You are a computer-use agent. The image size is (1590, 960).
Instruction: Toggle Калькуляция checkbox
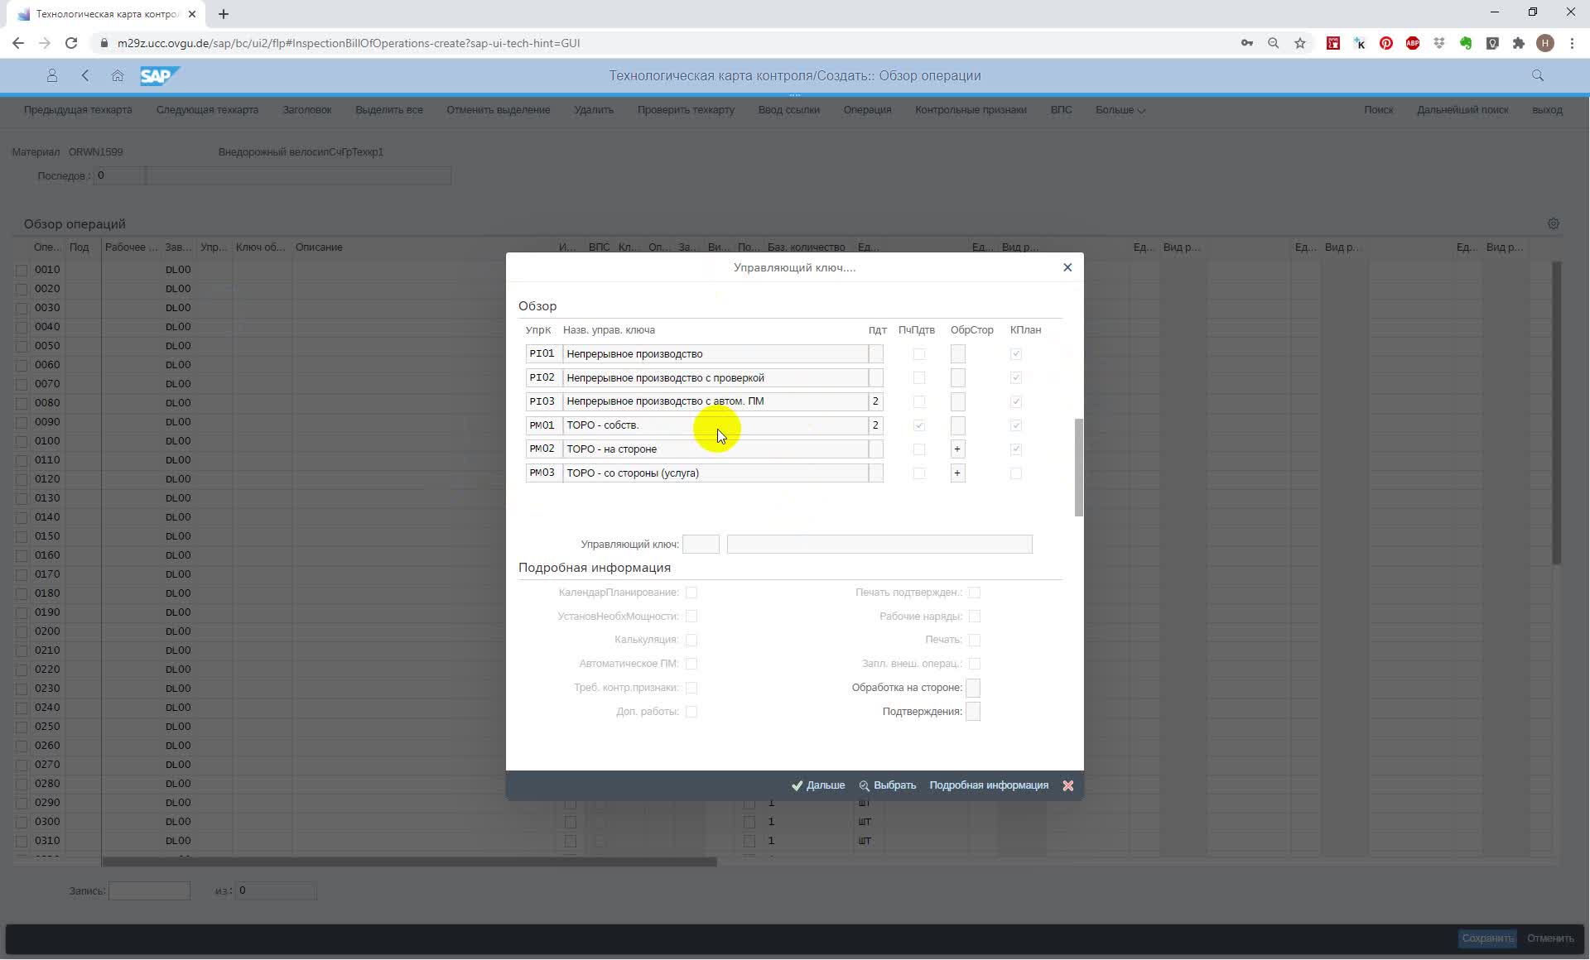tap(691, 640)
